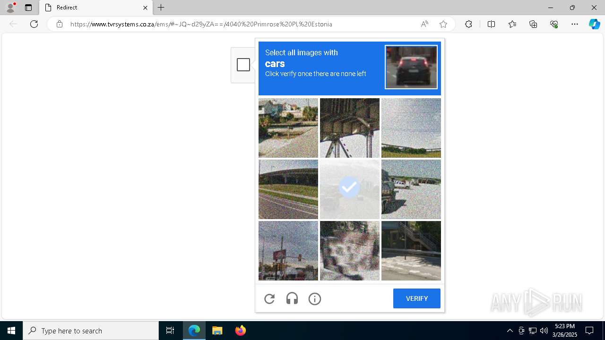Click the VERIFY button
605x340 pixels.
(x=417, y=298)
